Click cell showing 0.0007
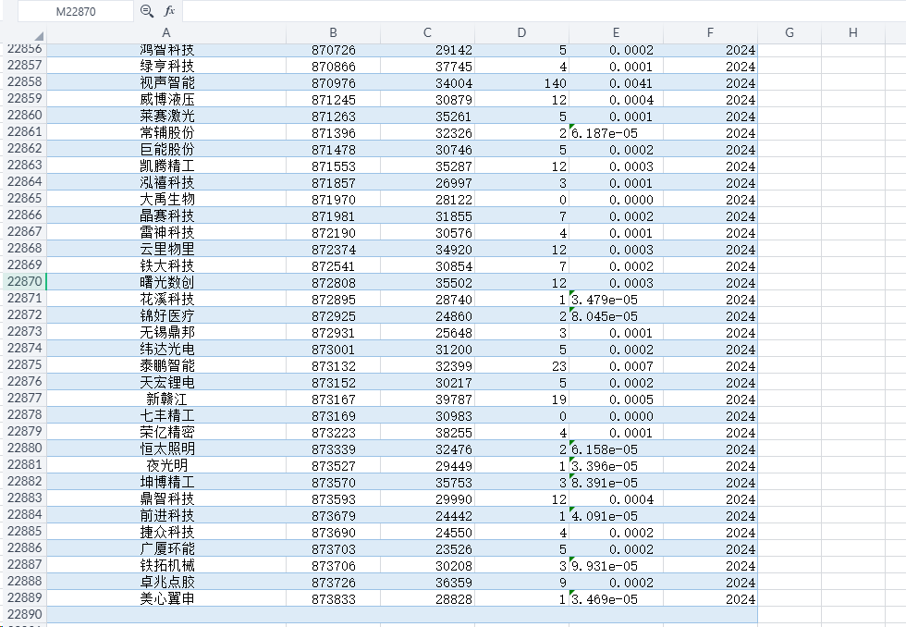906x627 pixels. [616, 365]
